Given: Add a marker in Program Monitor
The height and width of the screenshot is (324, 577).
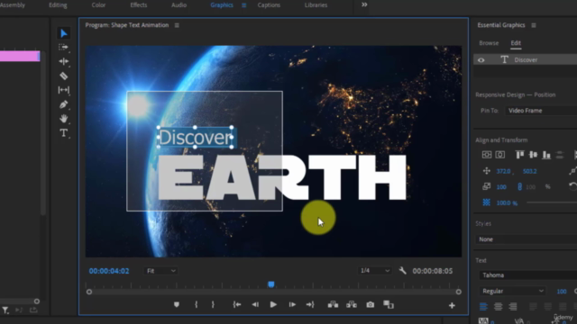Looking at the screenshot, I should tap(177, 304).
